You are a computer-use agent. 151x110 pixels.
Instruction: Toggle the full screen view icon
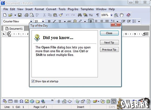[114, 101]
